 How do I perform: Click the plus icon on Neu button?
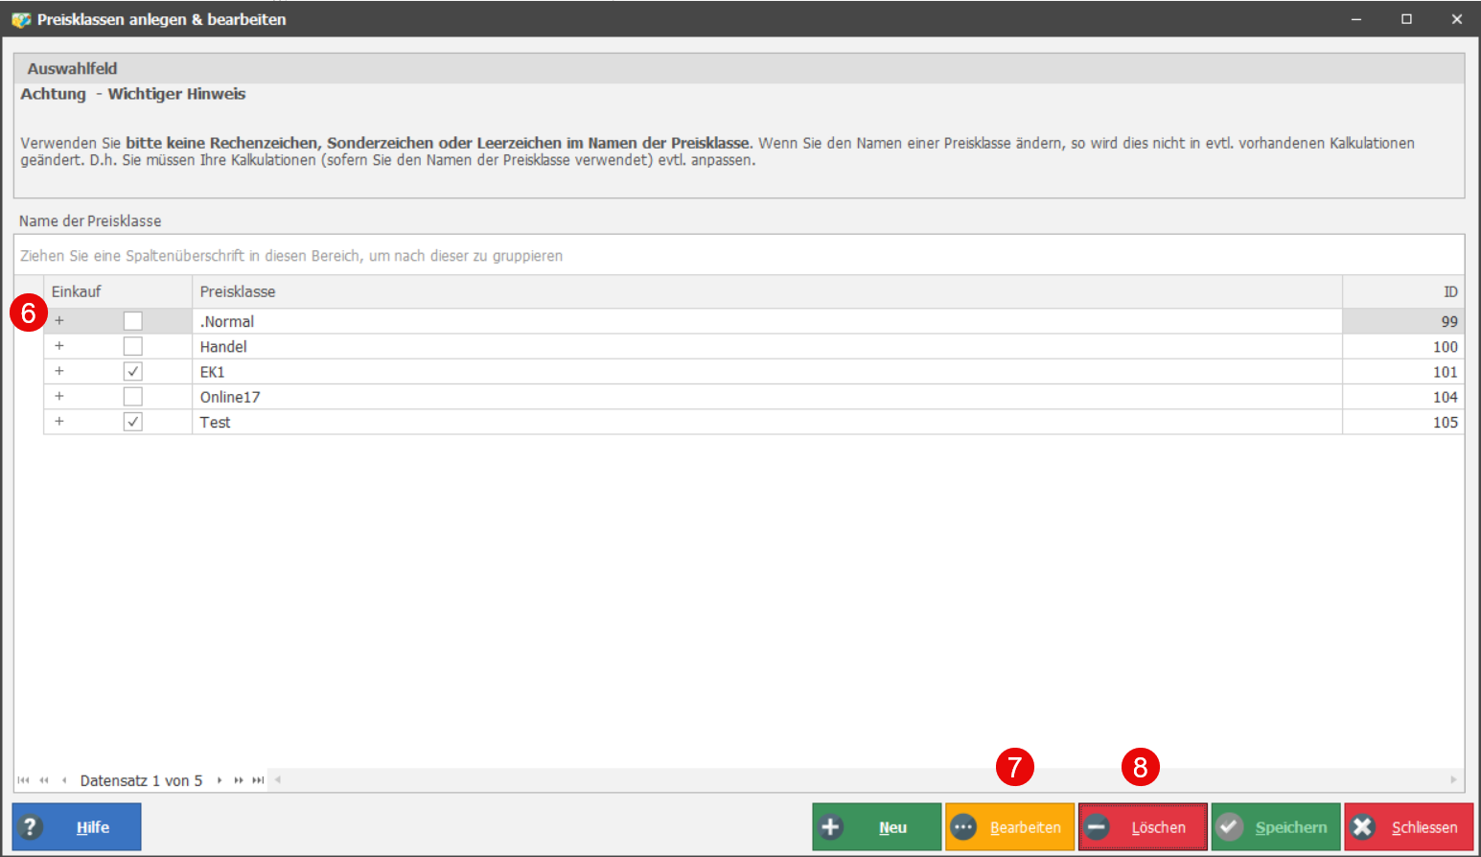[x=831, y=826]
